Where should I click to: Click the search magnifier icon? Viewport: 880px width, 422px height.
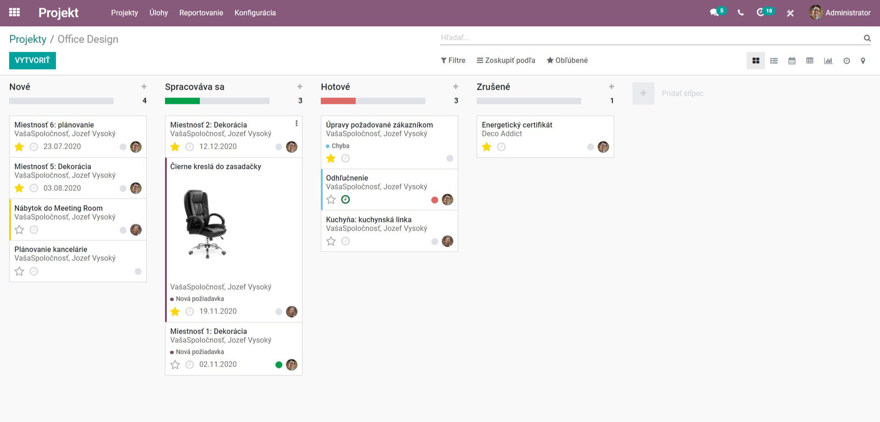pos(867,38)
